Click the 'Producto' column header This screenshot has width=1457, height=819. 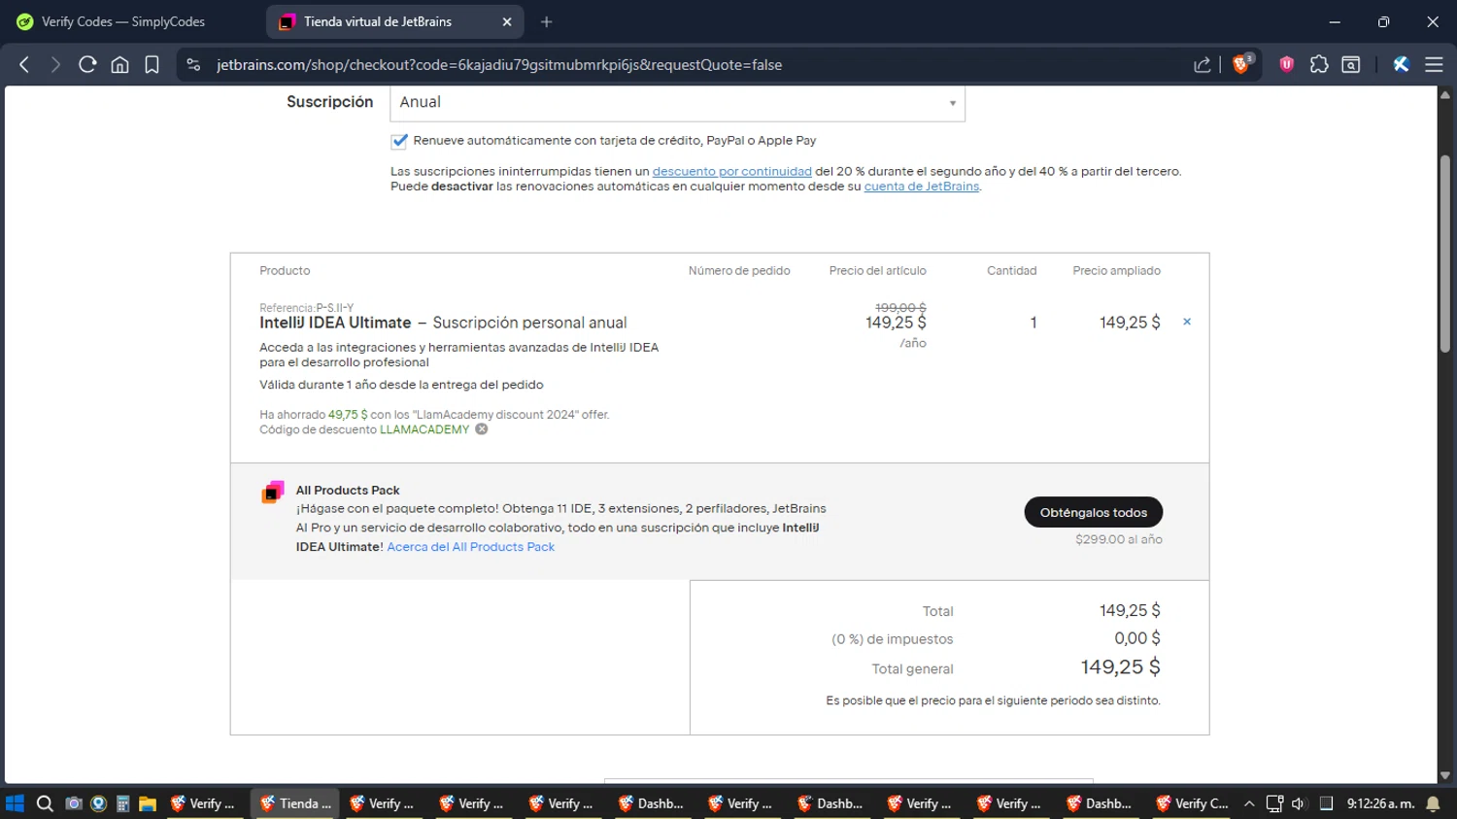pos(285,271)
